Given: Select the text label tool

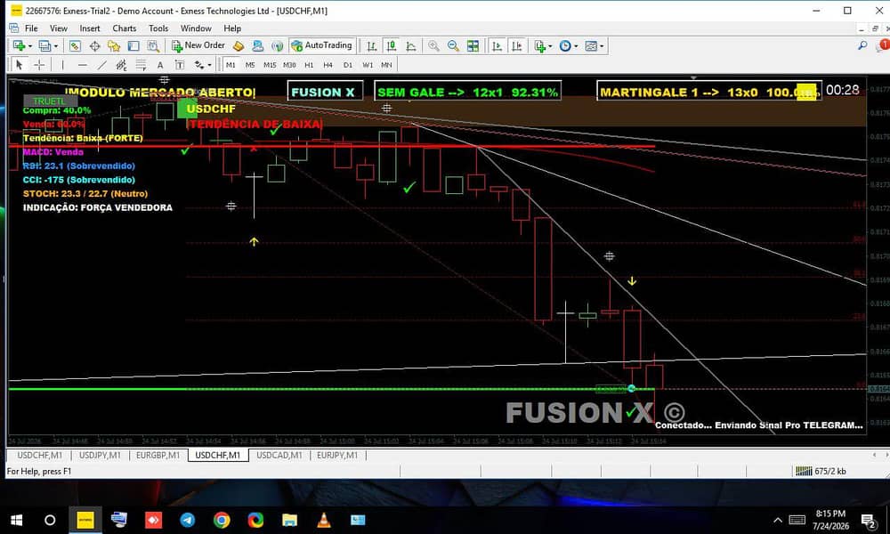Looking at the screenshot, I should pos(180,65).
